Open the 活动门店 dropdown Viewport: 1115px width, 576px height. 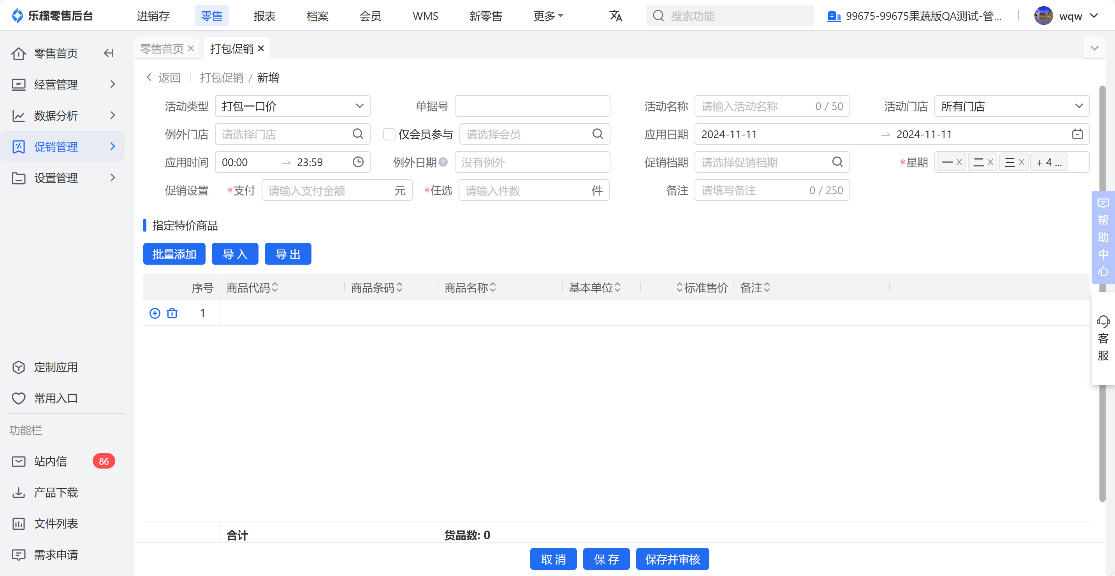click(1012, 106)
